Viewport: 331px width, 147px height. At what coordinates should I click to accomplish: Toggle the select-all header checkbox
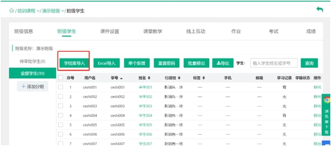tap(61, 78)
